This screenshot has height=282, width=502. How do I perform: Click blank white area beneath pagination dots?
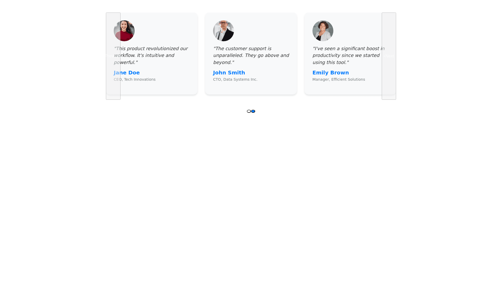coord(251,183)
